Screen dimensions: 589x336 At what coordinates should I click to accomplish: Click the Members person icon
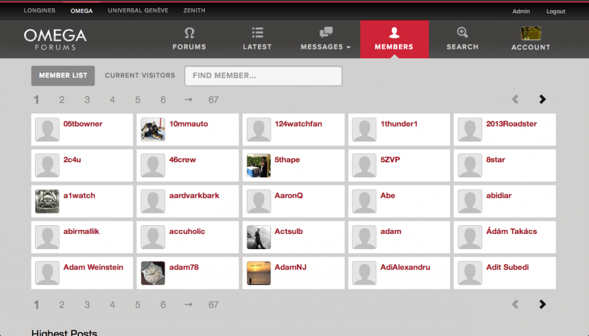pos(394,34)
